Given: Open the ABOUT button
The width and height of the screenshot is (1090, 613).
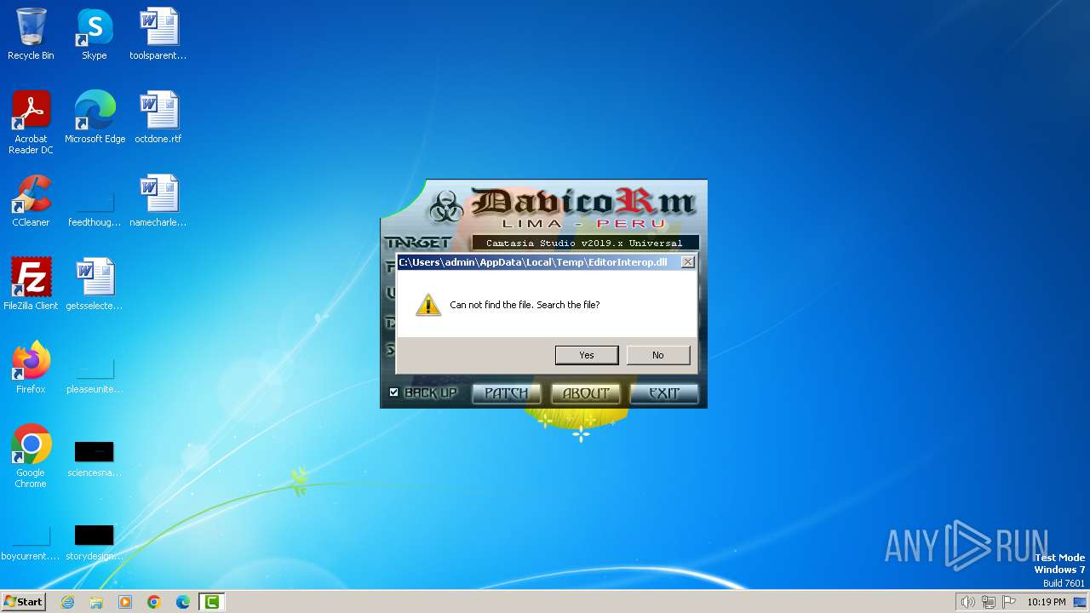Looking at the screenshot, I should point(586,393).
